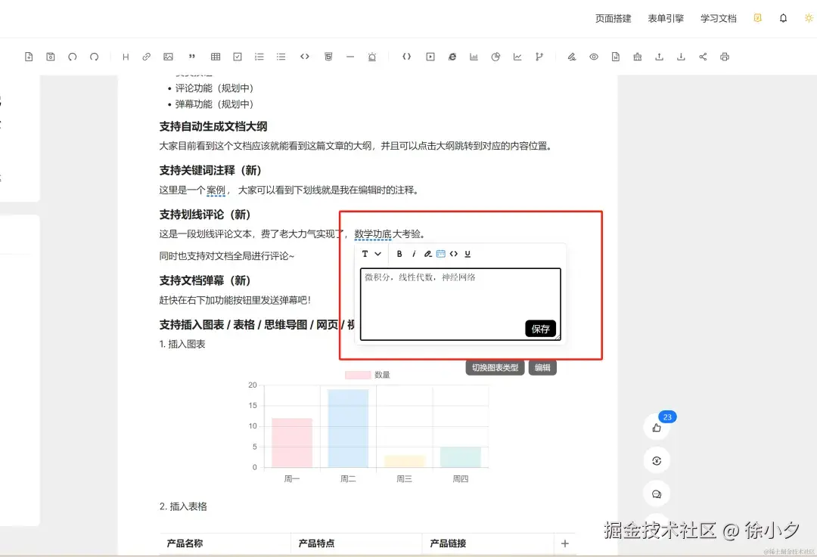Toggle underline formatting in comment popup
Screen dimensions: 817x557
(x=468, y=254)
